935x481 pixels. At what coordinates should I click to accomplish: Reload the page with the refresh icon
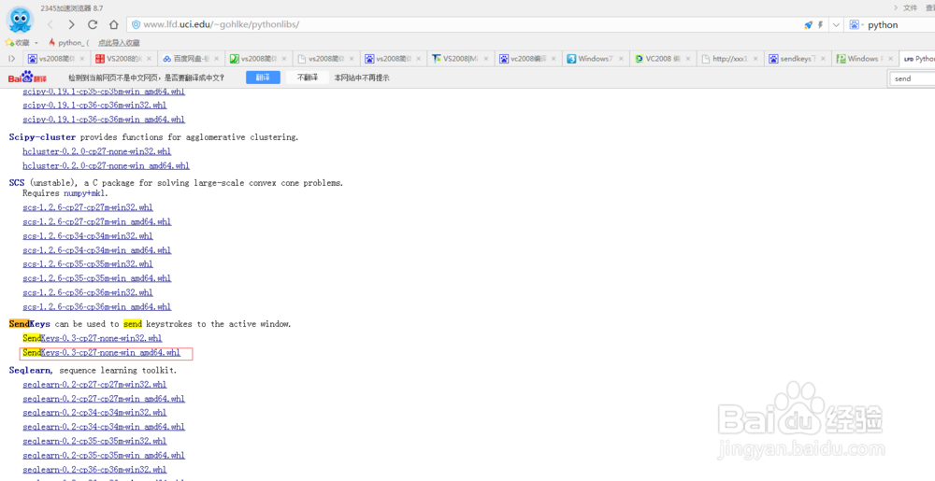93,24
